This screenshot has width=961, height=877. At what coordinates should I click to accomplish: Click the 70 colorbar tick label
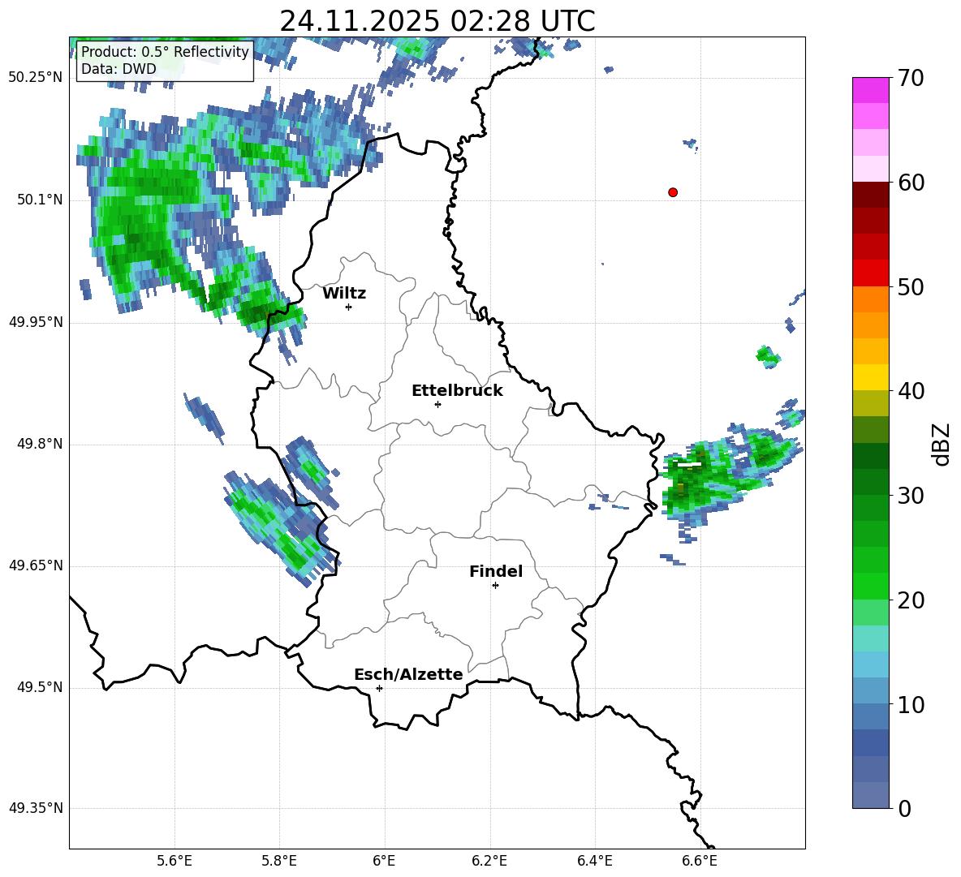click(911, 79)
